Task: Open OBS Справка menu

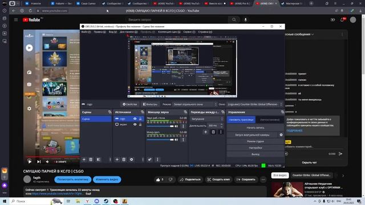Action: pos(205,32)
